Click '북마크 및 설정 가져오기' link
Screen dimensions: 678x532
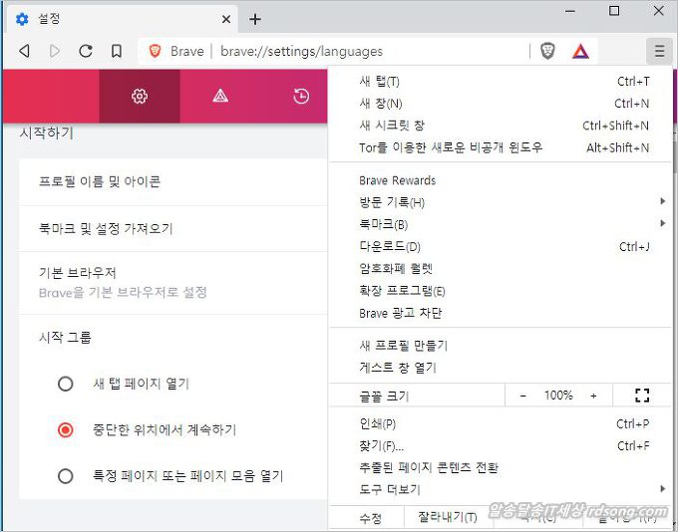106,228
